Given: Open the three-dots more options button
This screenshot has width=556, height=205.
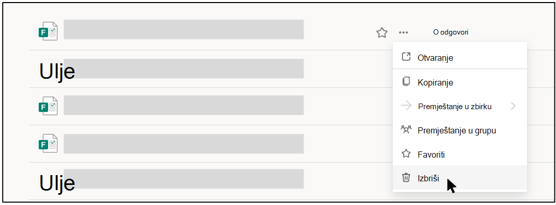Looking at the screenshot, I should coord(403,32).
